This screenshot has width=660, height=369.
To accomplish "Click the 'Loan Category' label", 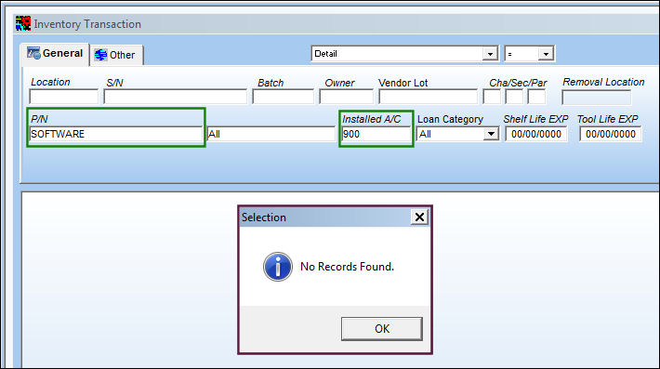I will 451,120.
